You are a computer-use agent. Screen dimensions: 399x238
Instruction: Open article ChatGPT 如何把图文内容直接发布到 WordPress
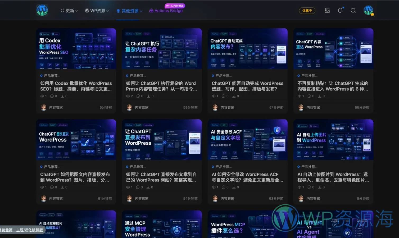75,177
